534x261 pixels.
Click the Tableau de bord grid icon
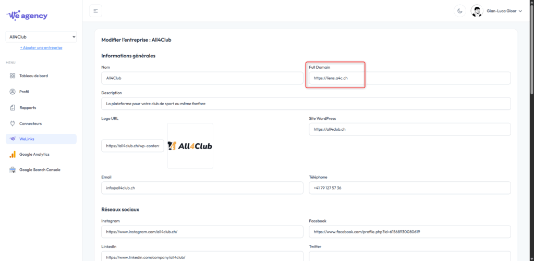[x=13, y=76]
